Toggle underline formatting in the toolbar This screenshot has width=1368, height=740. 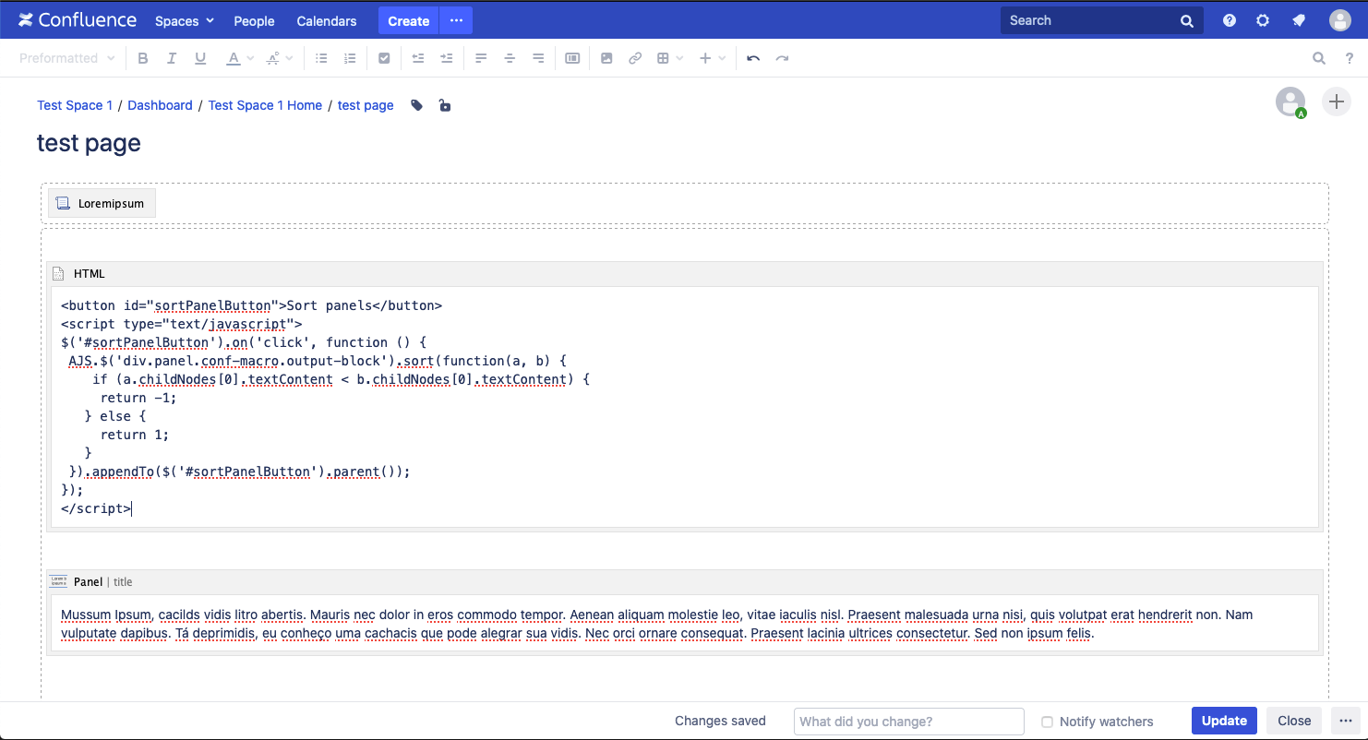pyautogui.click(x=200, y=58)
